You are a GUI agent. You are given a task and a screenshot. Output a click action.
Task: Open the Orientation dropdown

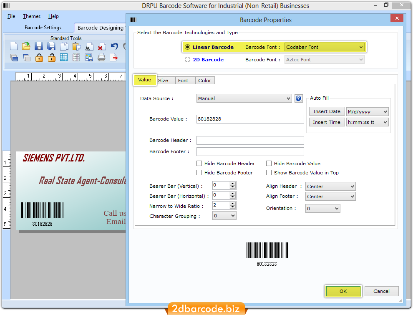coord(322,209)
